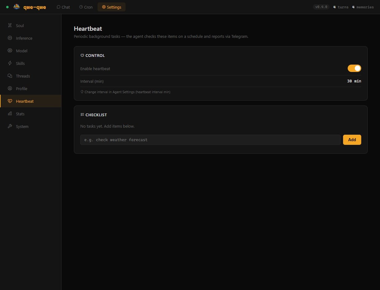Go to Profile settings

click(x=31, y=89)
